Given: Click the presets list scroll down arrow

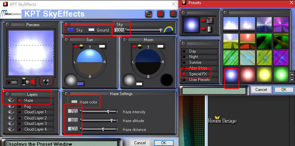Looking at the screenshot, I should point(292,80).
